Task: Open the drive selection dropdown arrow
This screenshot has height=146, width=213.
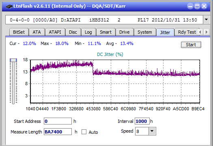Action: pyautogui.click(x=206, y=20)
